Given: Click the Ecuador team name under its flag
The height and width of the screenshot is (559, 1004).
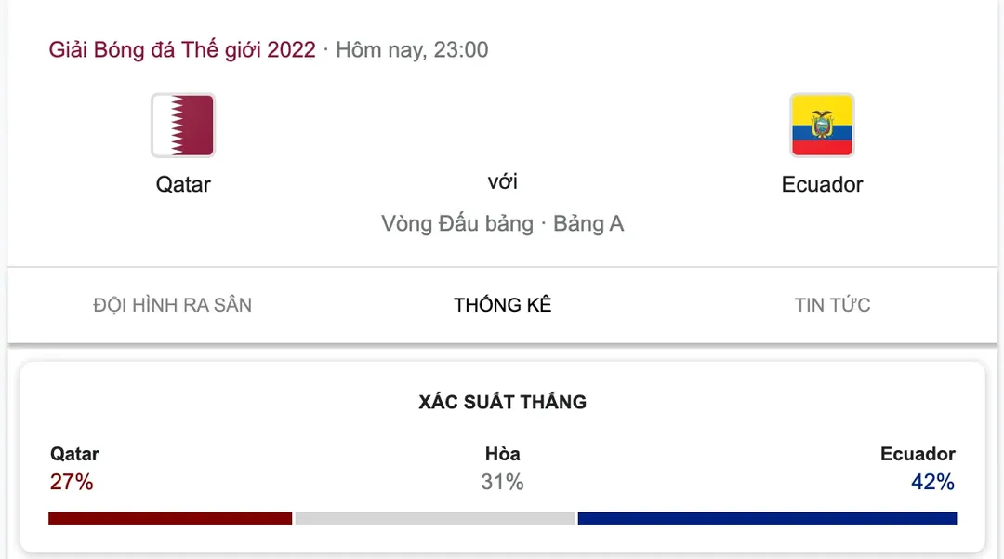Looking at the screenshot, I should point(822,184).
